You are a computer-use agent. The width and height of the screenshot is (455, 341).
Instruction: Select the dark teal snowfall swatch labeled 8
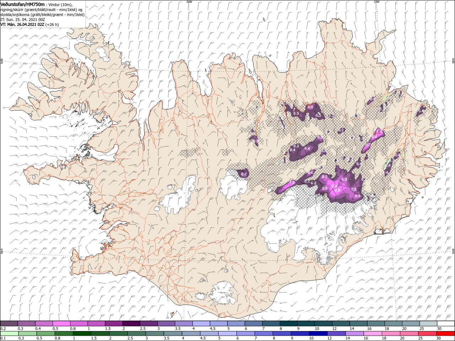point(288,323)
